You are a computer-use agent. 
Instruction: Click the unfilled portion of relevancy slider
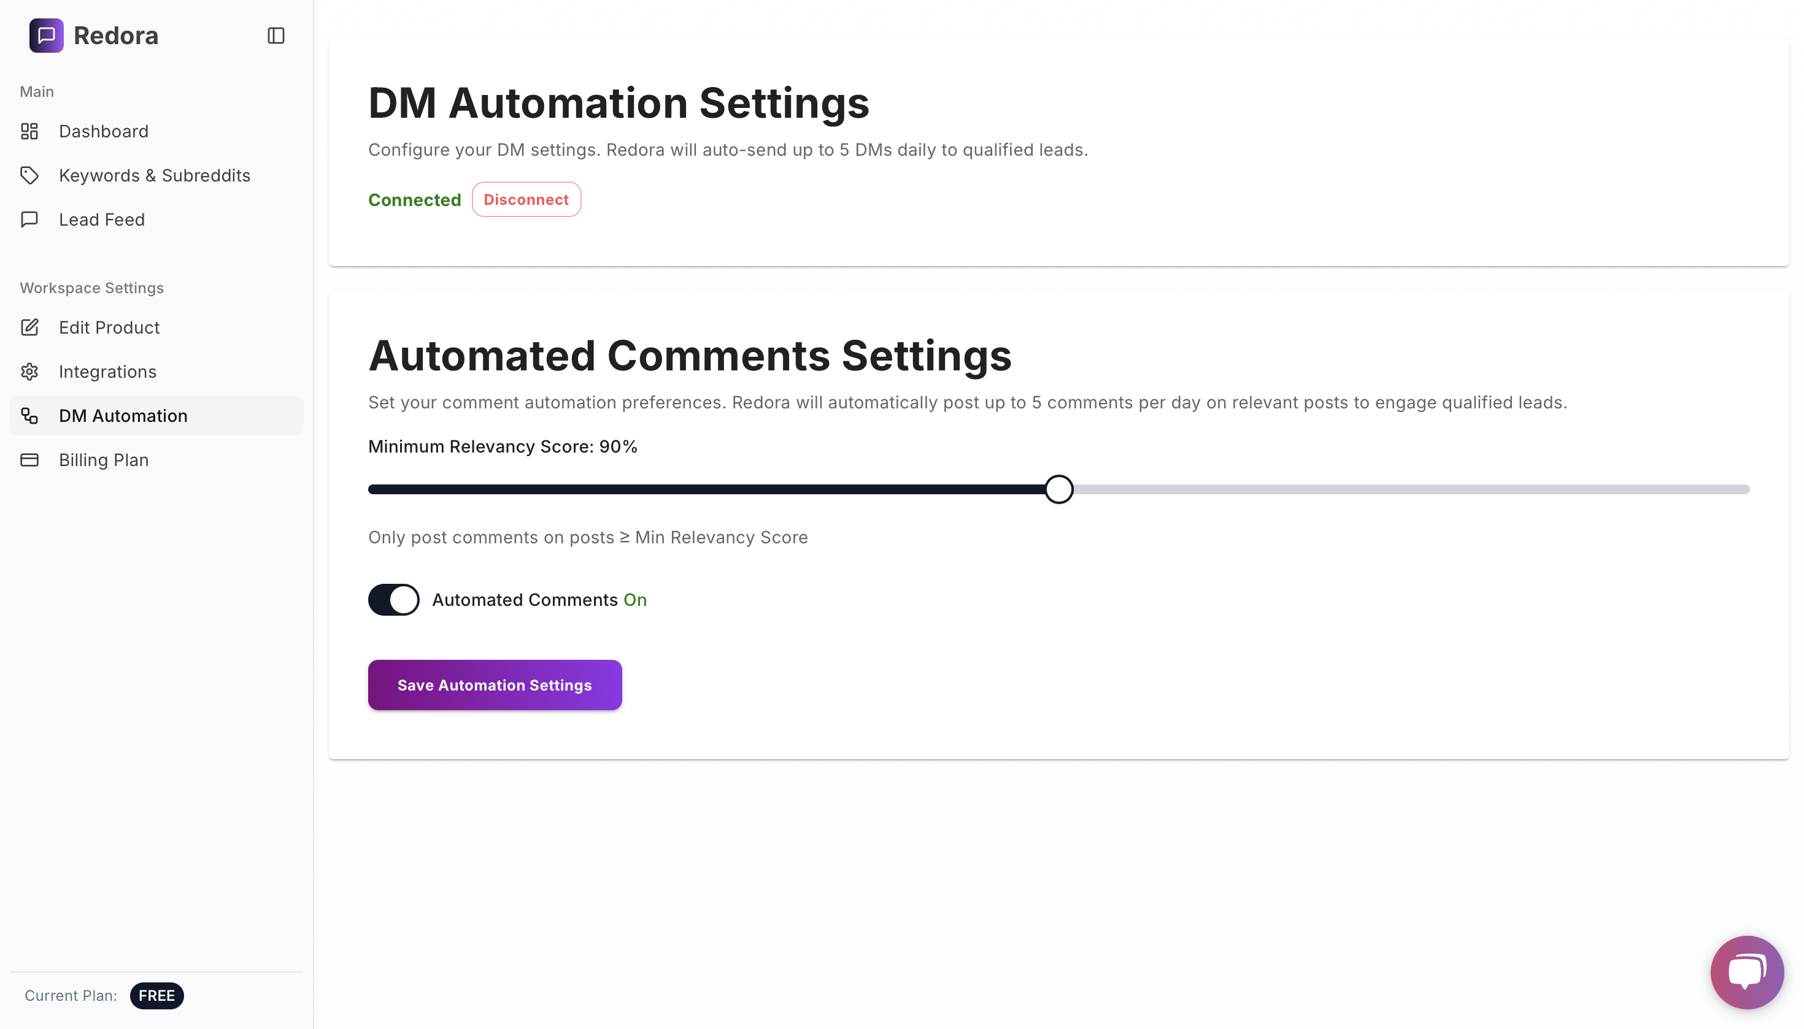[1407, 489]
